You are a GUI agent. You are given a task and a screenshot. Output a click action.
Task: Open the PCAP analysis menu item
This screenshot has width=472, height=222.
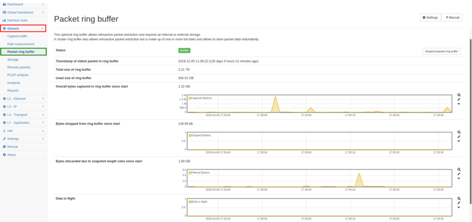click(x=18, y=75)
